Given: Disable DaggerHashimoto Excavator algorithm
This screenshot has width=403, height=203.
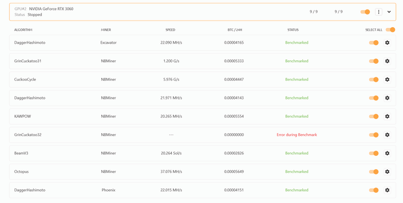Looking at the screenshot, I should [x=374, y=43].
